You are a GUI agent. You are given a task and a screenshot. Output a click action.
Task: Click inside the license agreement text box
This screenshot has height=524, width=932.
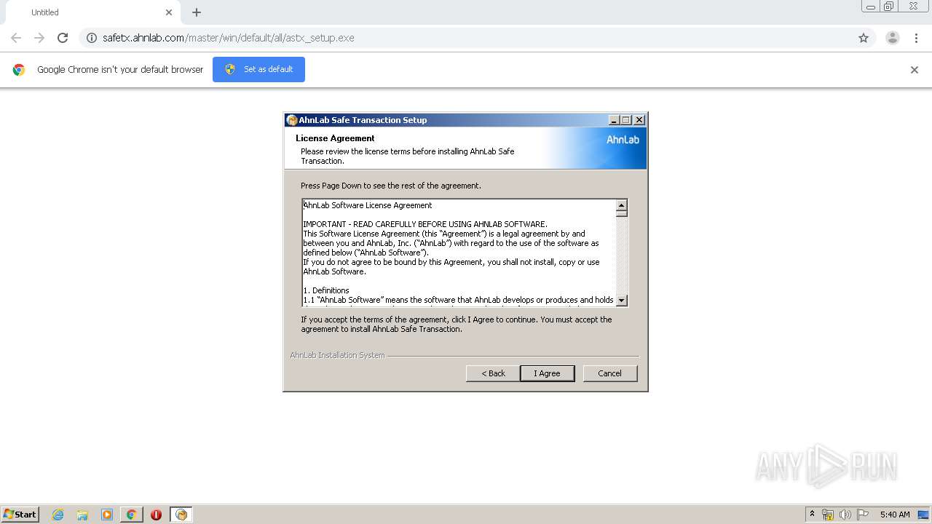click(459, 253)
